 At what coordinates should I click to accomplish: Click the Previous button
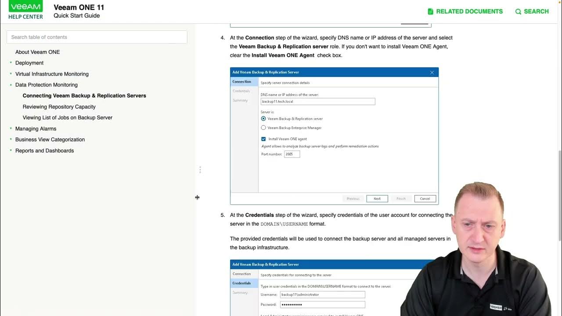coord(353,199)
